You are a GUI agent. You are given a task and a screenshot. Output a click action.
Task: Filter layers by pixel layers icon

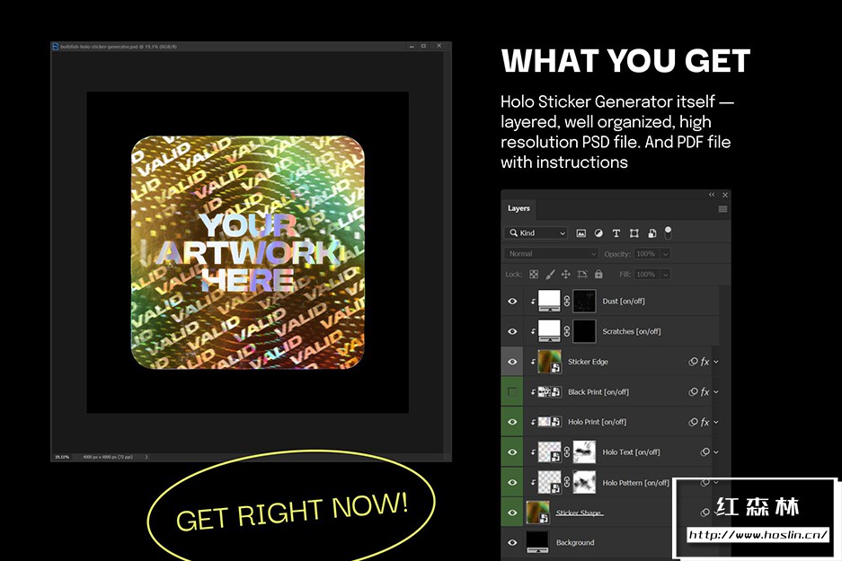[581, 233]
